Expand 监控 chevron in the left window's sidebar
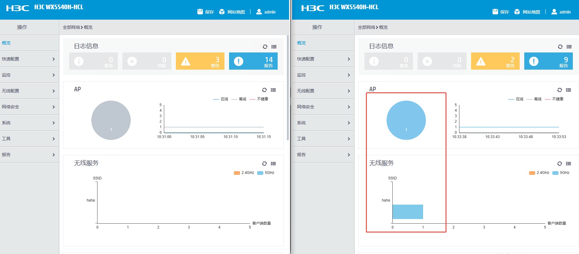The image size is (579, 254). (x=54, y=75)
